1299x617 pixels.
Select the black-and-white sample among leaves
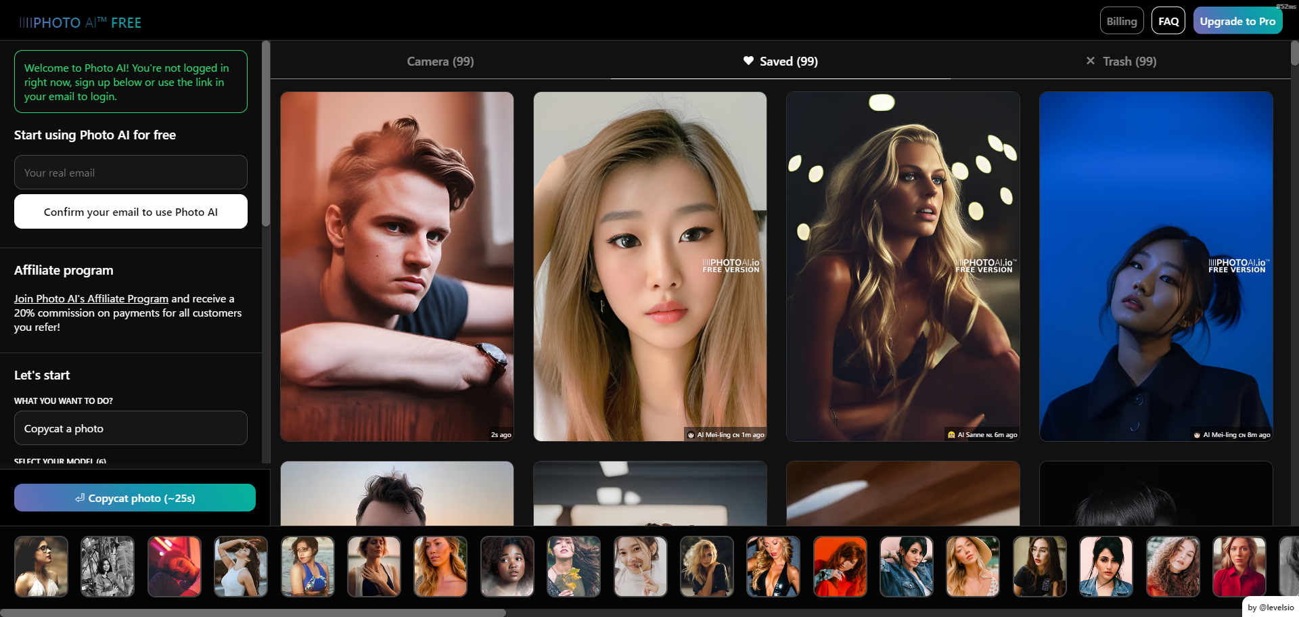[108, 566]
